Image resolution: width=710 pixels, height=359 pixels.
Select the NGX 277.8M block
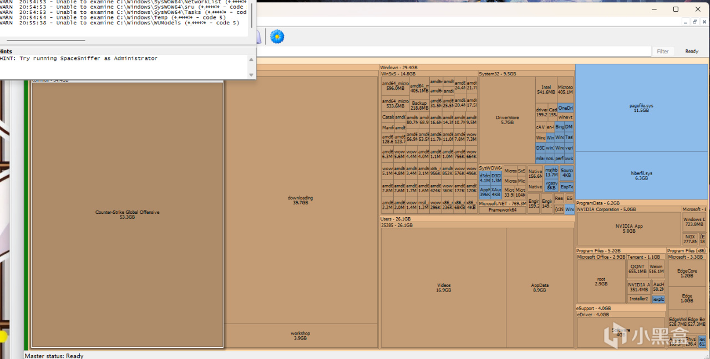(689, 239)
